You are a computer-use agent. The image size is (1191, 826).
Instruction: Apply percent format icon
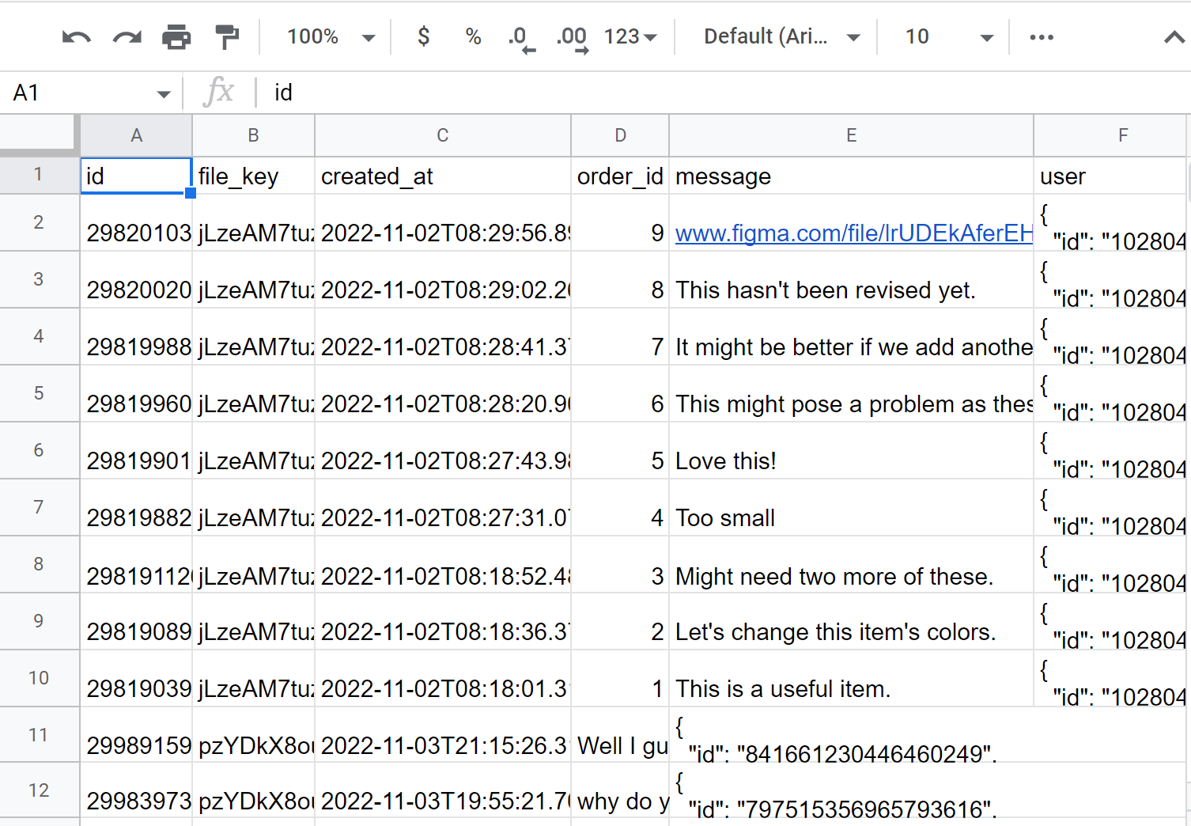(473, 37)
